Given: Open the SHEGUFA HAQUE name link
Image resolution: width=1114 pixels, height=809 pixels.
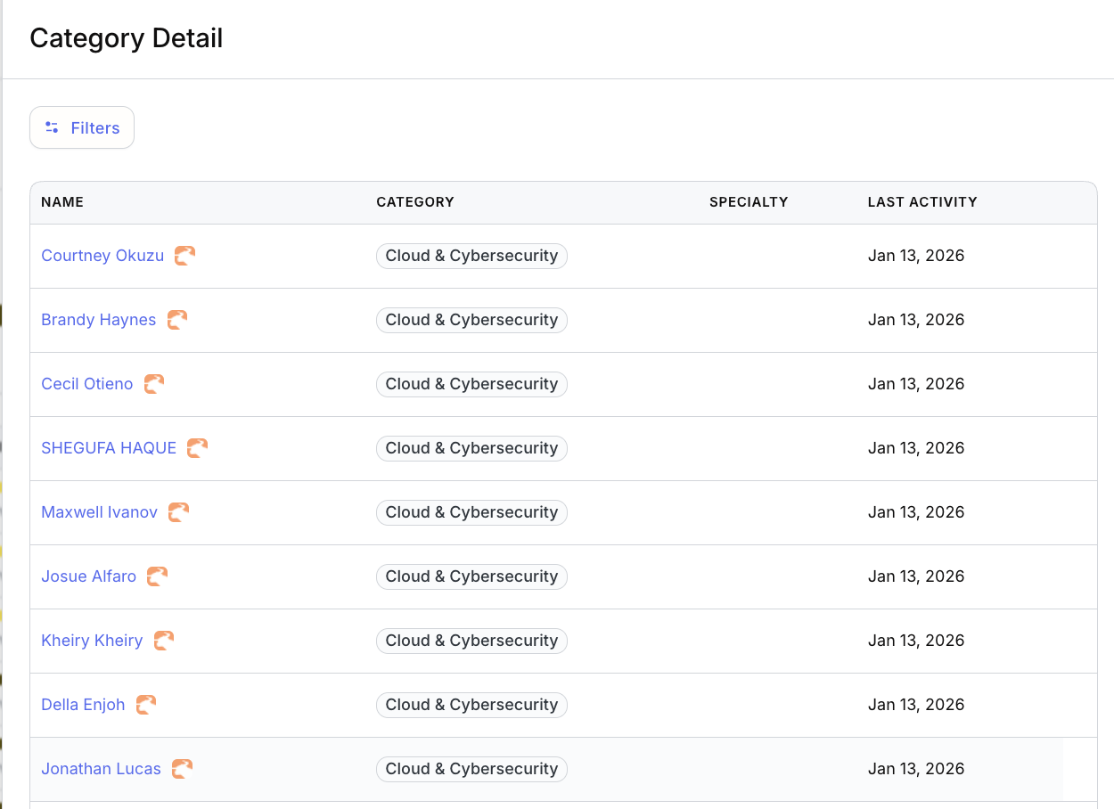Looking at the screenshot, I should click(109, 448).
